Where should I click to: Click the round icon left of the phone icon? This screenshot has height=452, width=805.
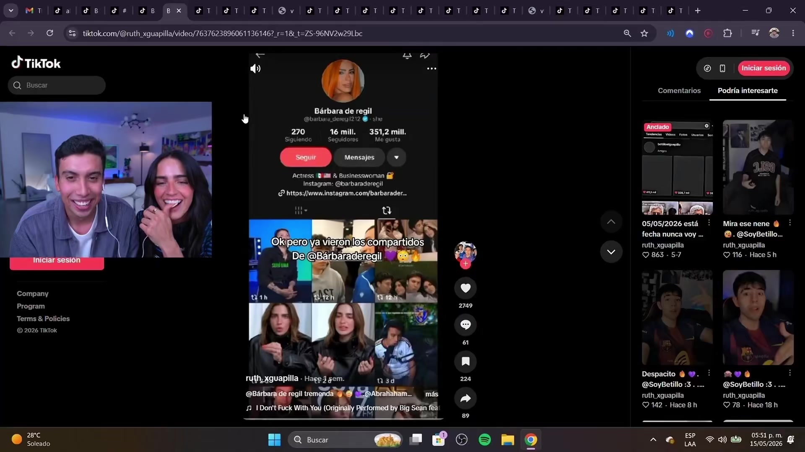[707, 68]
